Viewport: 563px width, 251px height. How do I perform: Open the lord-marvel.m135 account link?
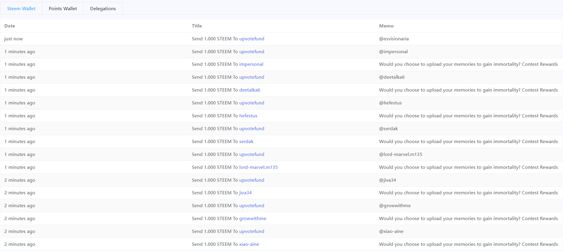[x=259, y=167]
